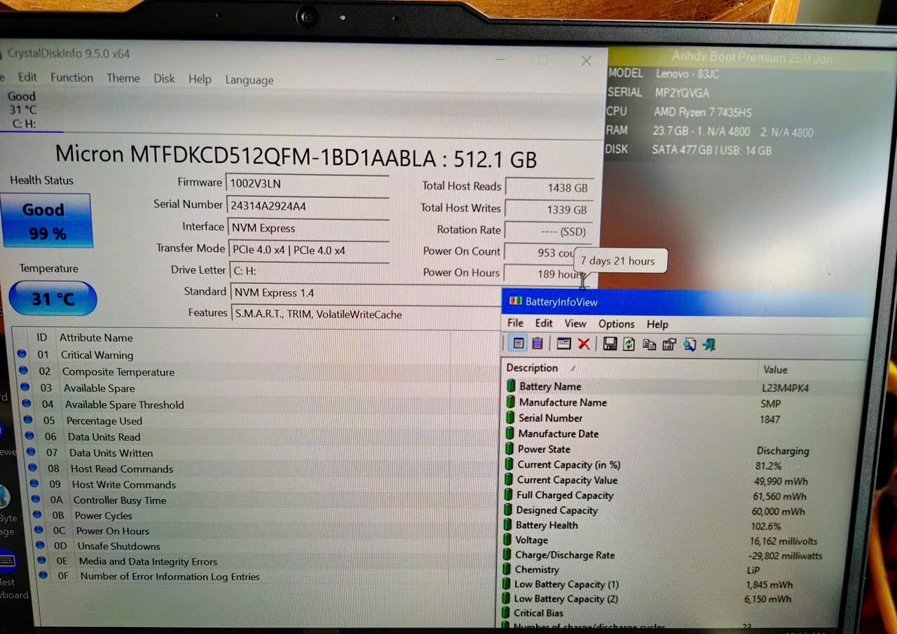
Task: Click the Exit door icon
Action: click(x=709, y=344)
